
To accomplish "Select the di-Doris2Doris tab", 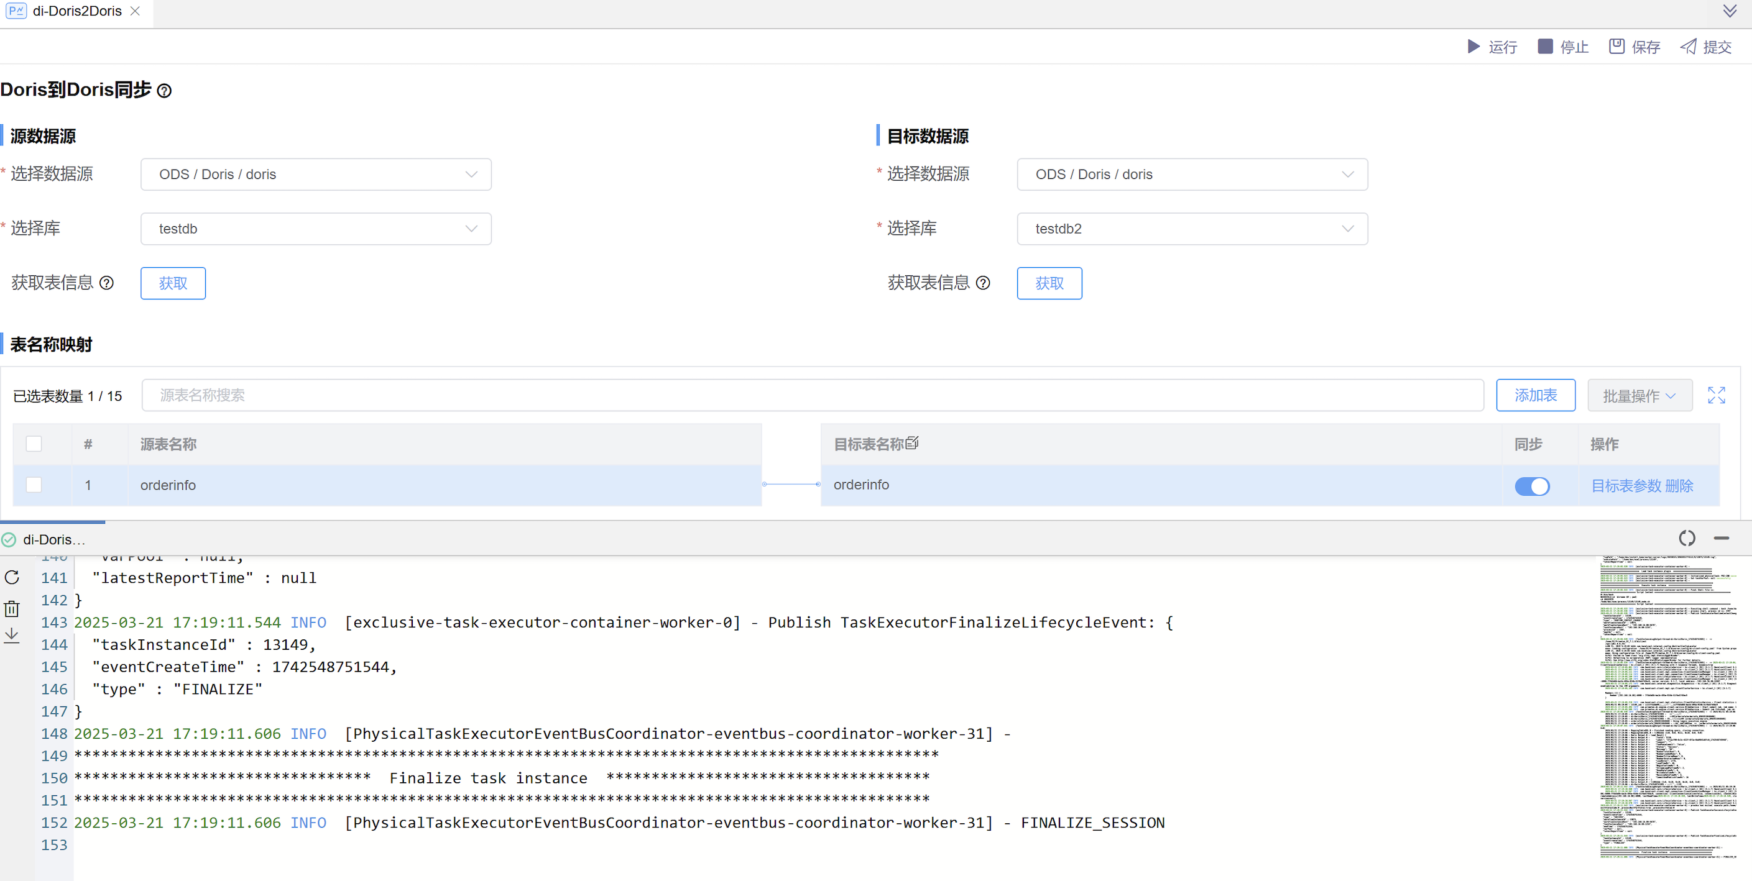I will (76, 12).
